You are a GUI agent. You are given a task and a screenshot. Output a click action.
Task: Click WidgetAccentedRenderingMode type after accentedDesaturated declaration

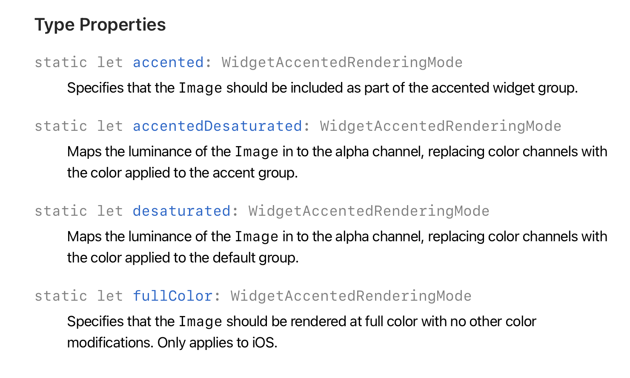click(x=441, y=126)
